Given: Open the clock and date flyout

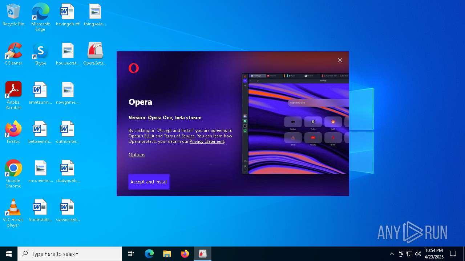Looking at the screenshot, I should click(434, 254).
